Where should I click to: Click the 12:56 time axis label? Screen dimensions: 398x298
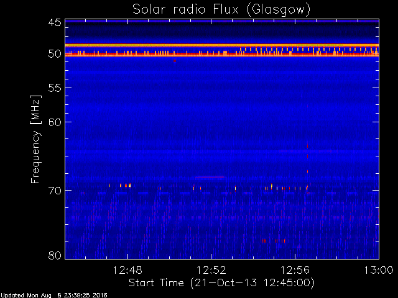(295, 270)
